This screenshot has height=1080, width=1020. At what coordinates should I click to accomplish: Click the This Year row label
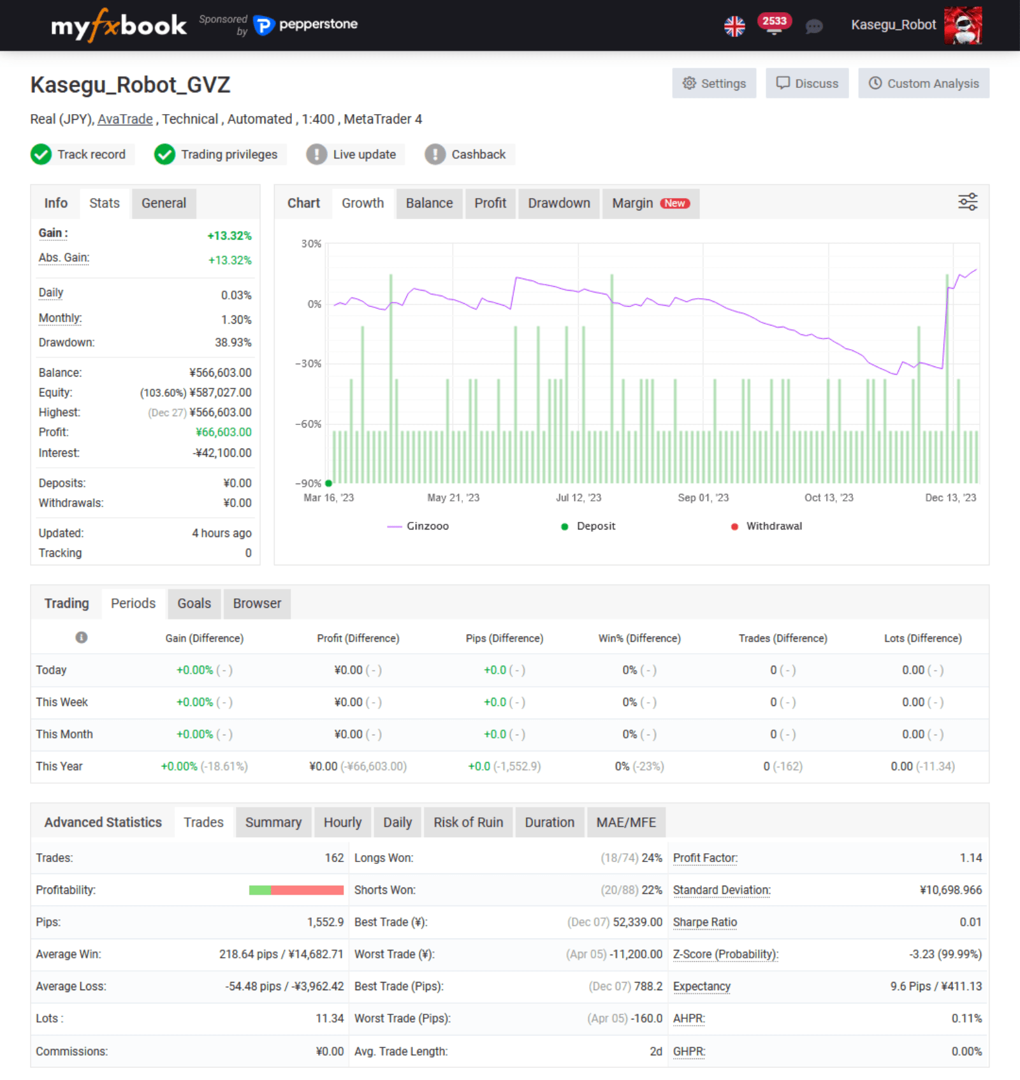coord(59,767)
